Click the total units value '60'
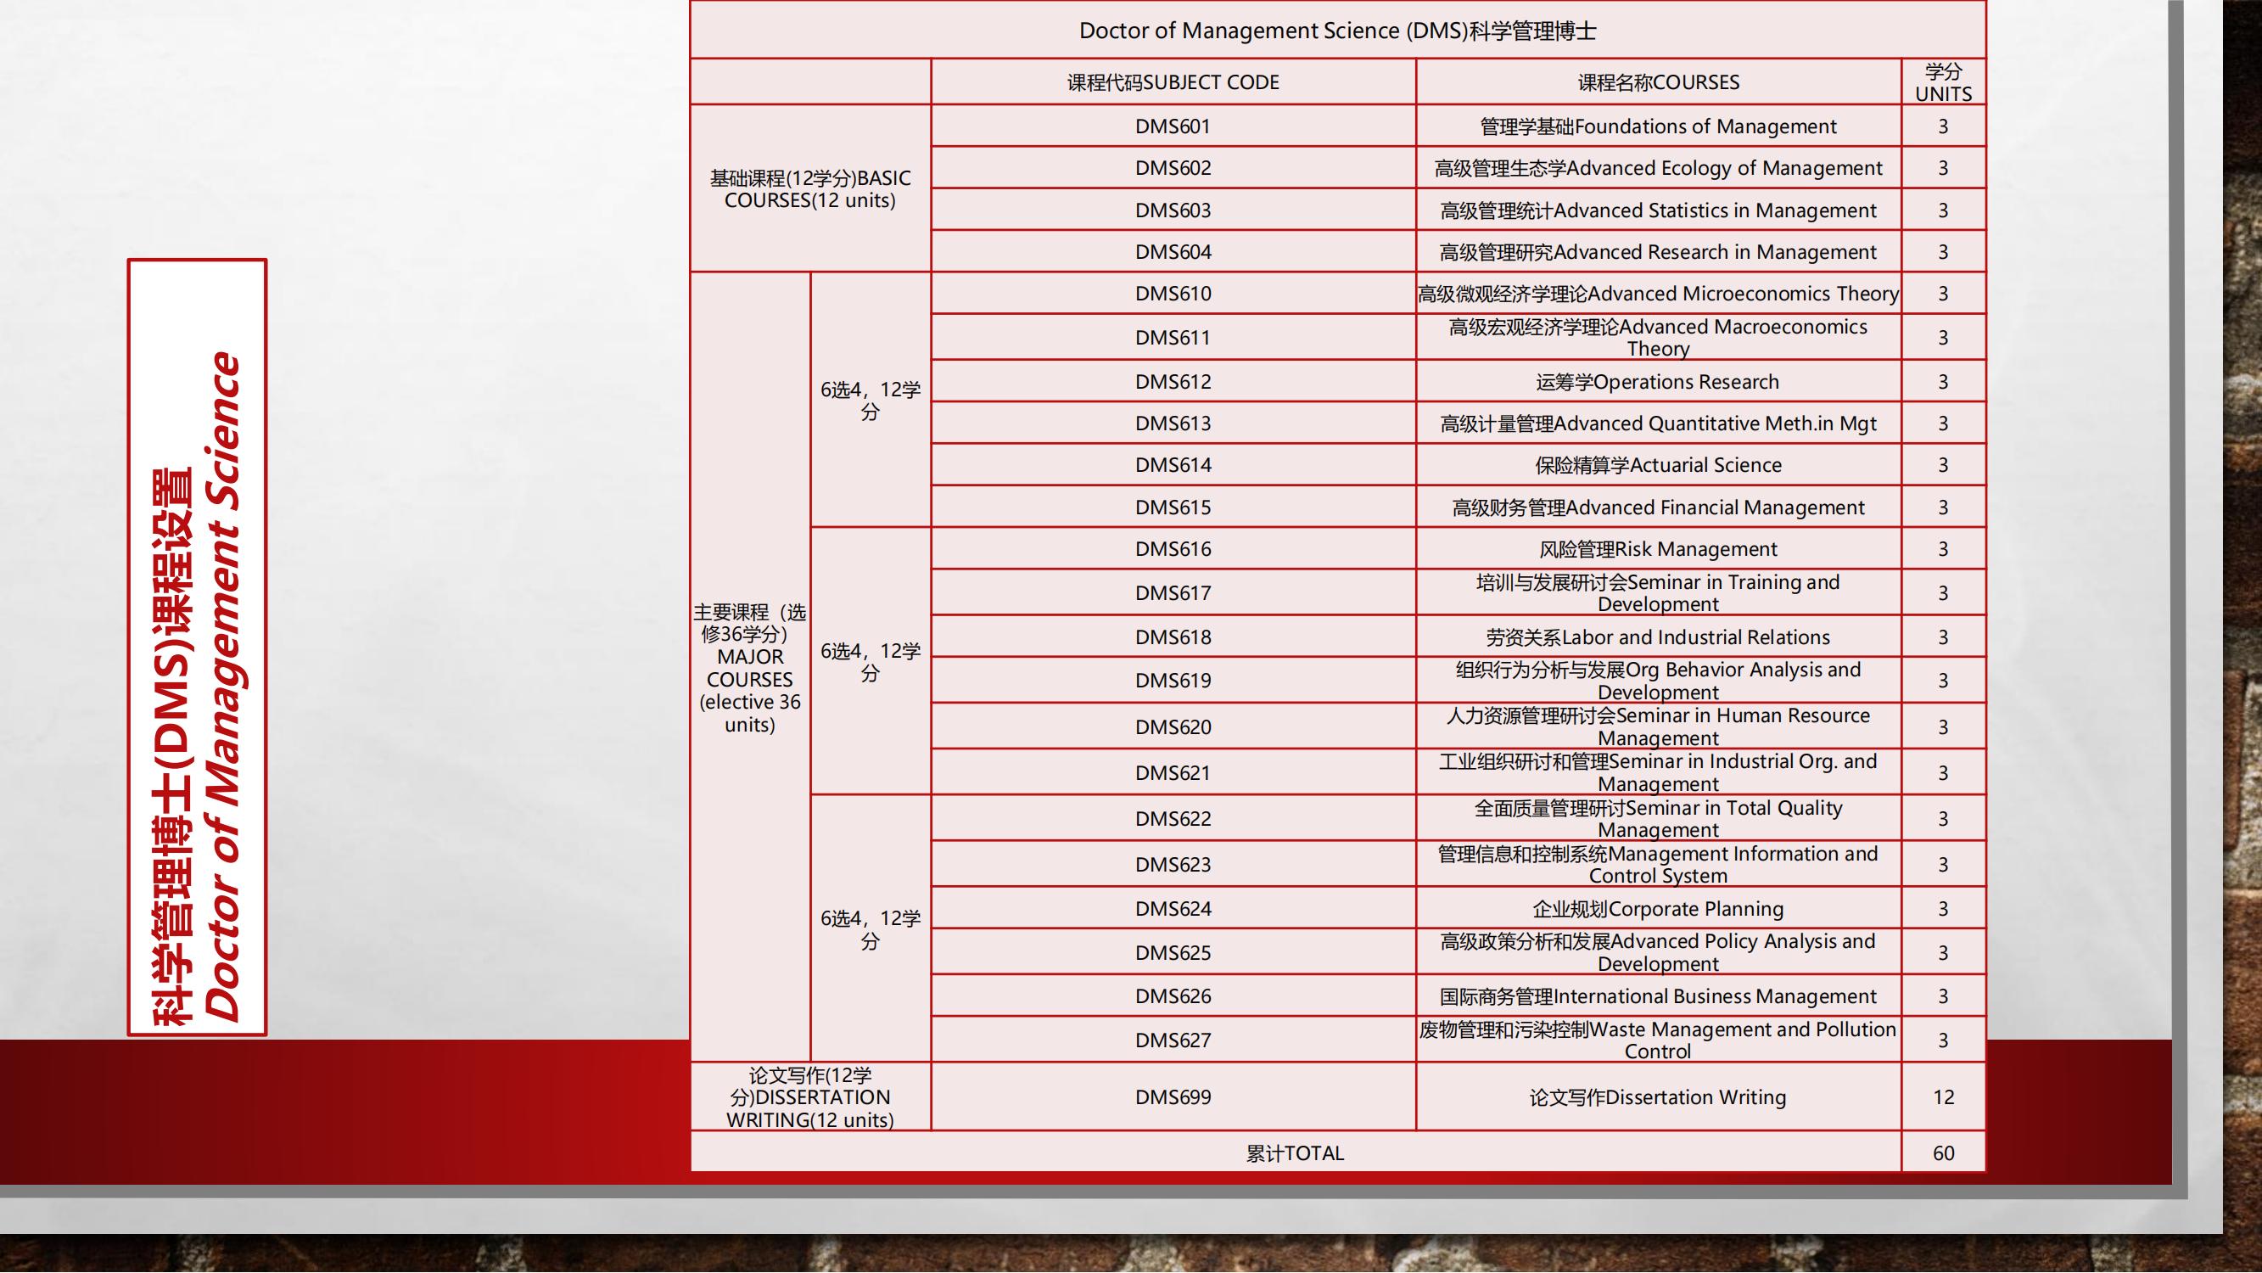This screenshot has width=2262, height=1273. pos(1943,1152)
